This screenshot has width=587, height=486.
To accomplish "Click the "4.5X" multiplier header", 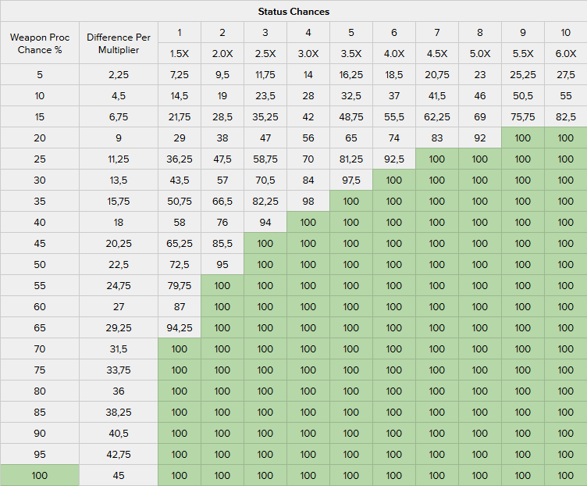I will click(437, 54).
